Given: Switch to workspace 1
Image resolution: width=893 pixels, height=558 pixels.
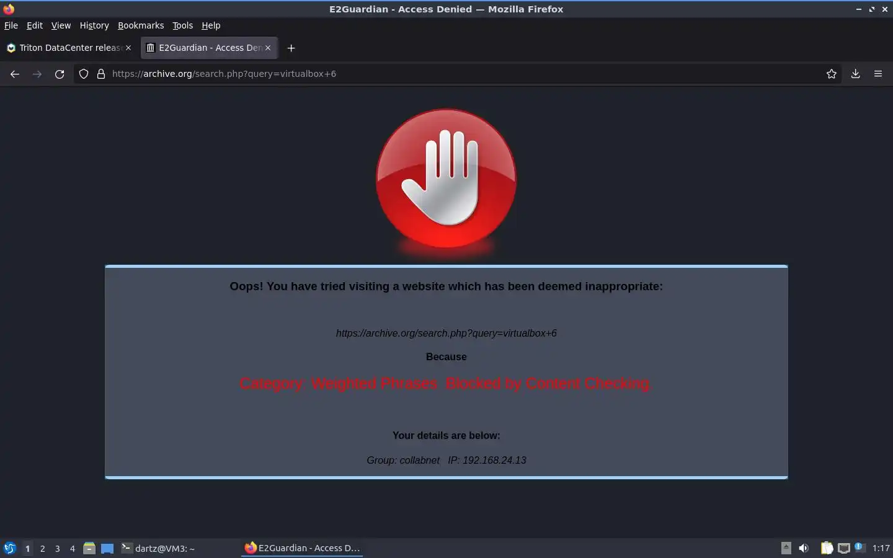Looking at the screenshot, I should [x=27, y=548].
